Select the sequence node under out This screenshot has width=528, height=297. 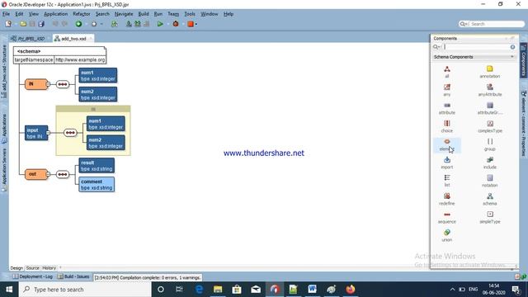[x=63, y=174]
